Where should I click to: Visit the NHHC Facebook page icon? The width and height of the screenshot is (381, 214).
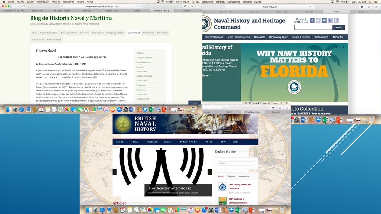pos(312,21)
